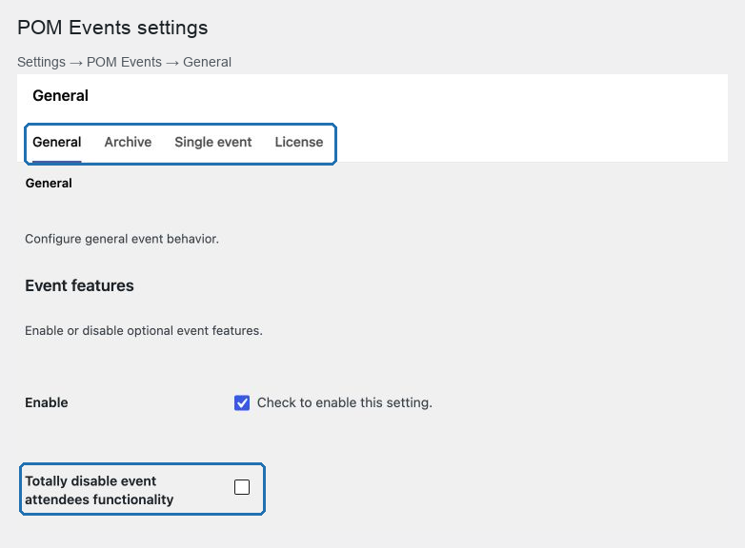Switch to the General tab

click(x=57, y=143)
